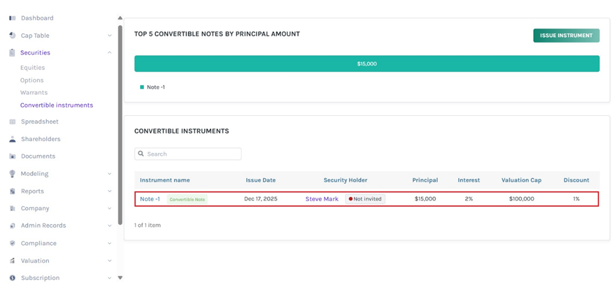Screen dimensions: 612x287
Task: Click the $15,000 principal table cell
Action: [x=425, y=199]
